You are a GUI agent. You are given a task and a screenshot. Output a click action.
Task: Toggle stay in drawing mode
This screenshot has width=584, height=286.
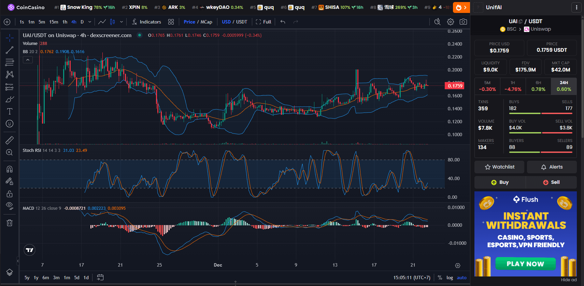(x=10, y=181)
